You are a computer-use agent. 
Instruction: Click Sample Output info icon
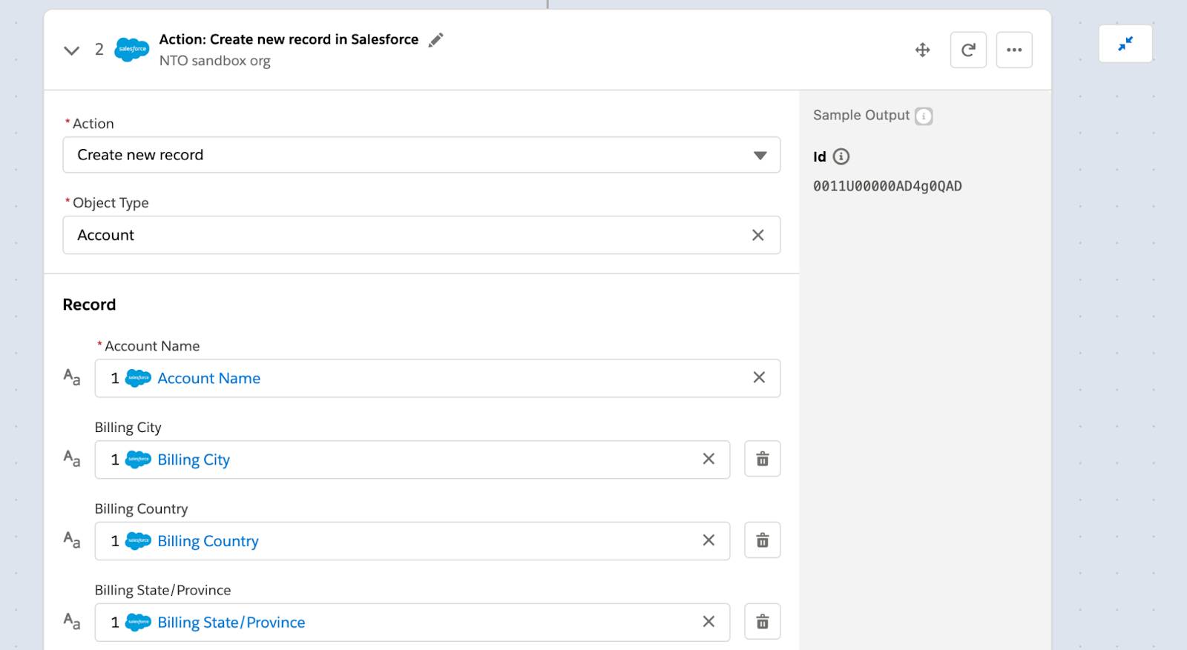coord(923,116)
